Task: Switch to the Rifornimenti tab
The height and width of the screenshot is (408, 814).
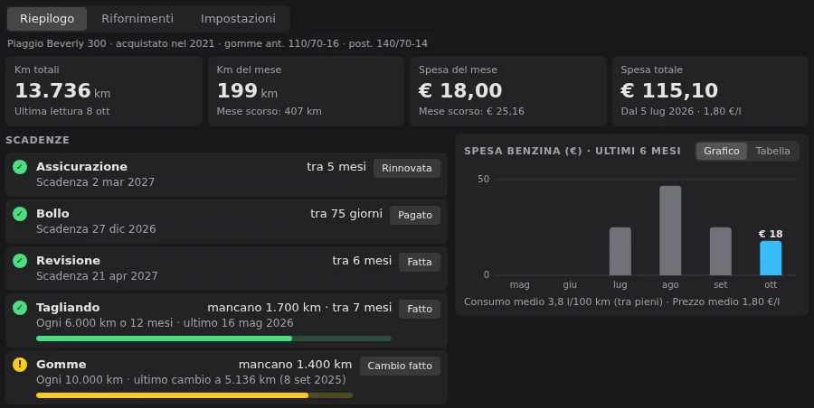Action: (x=137, y=19)
